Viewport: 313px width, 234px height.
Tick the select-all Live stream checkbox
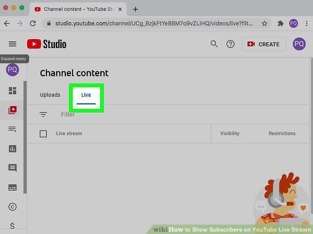click(43, 134)
